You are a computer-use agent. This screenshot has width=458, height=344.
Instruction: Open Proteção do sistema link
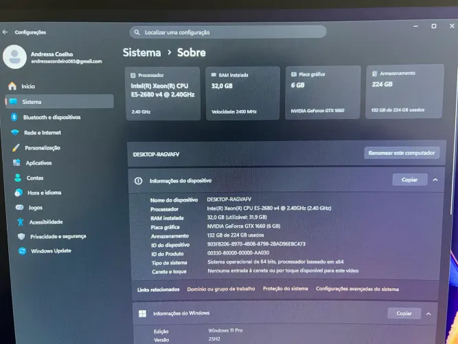pos(286,289)
